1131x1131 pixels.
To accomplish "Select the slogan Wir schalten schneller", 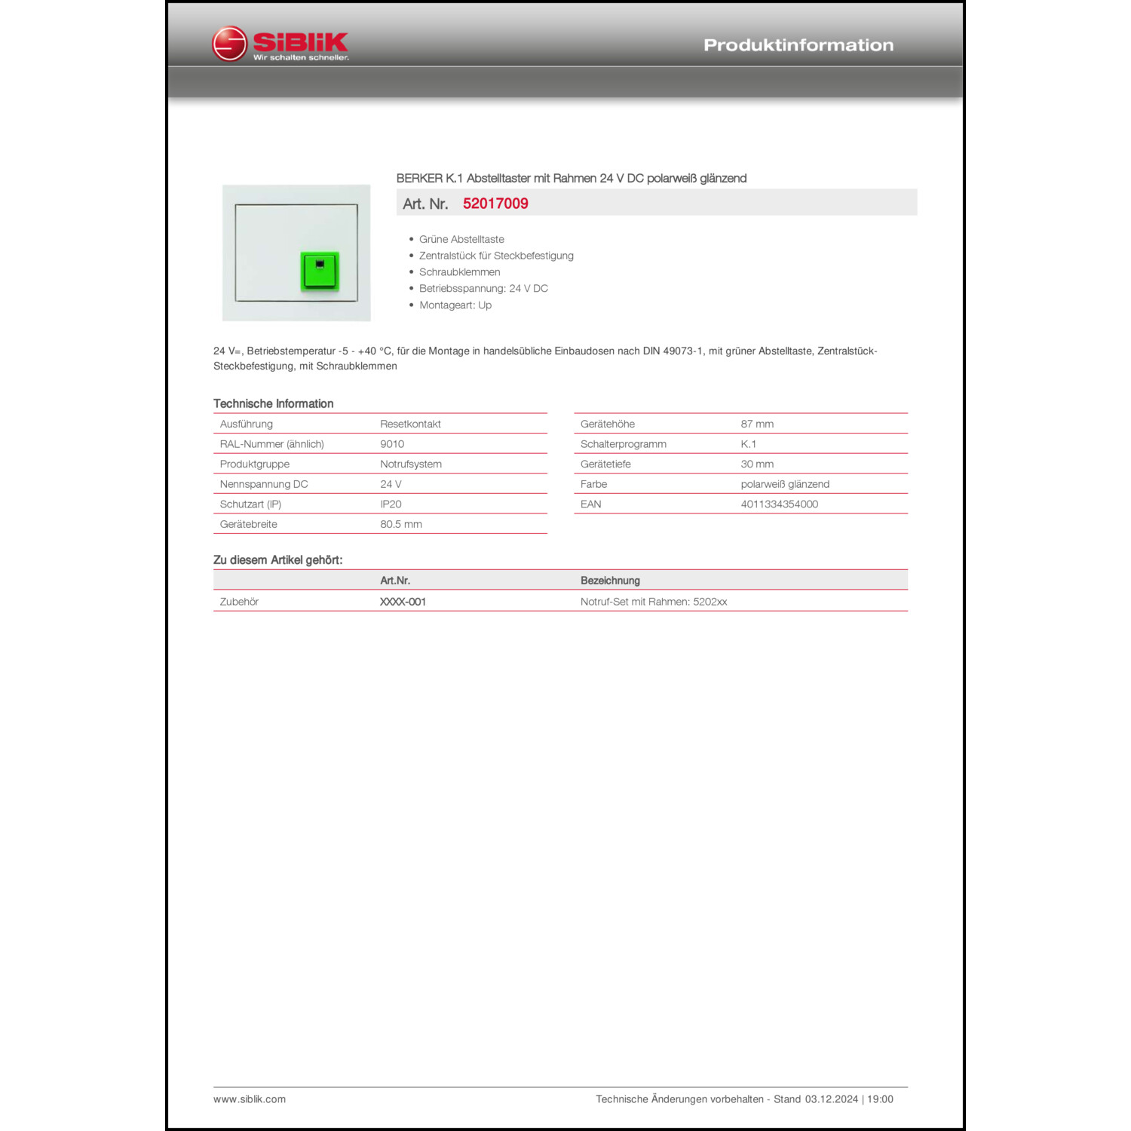I will (x=301, y=57).
